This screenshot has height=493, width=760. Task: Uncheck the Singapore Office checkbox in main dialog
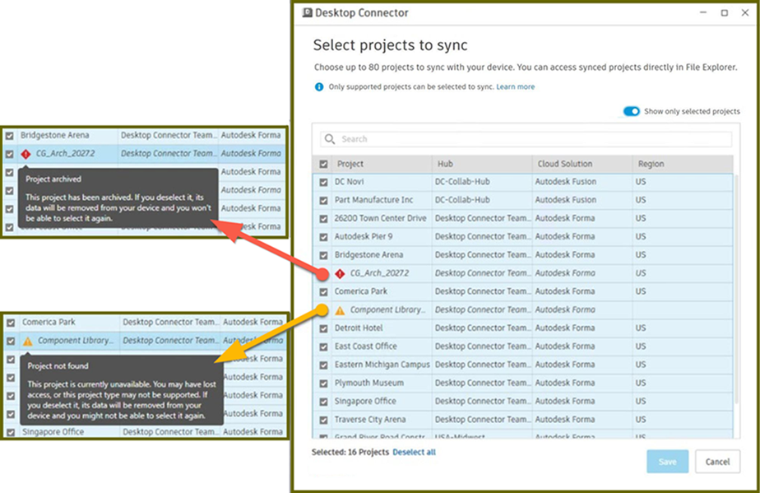323,402
